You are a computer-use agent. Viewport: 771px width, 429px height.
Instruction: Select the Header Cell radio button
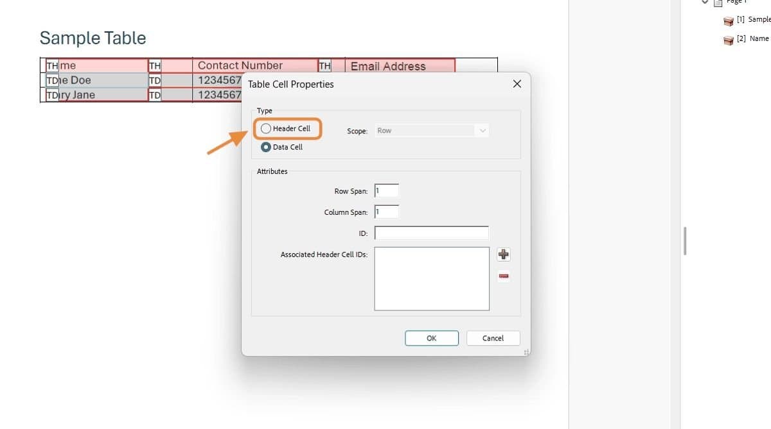(x=266, y=128)
